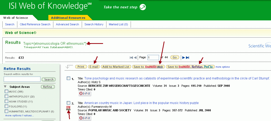Select the checkbox for result 1
Image resolution: width=271 pixels, height=121 pixels.
click(68, 78)
